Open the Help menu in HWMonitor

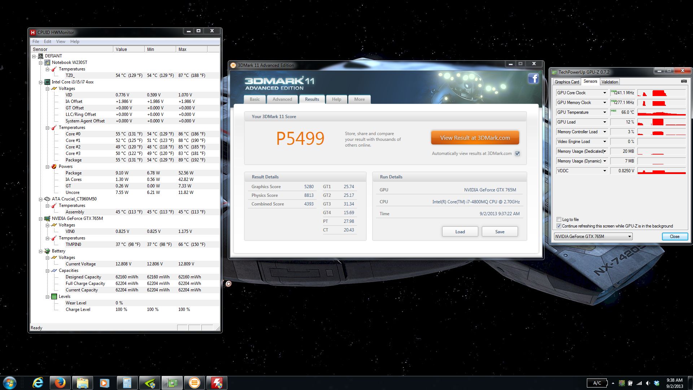[75, 42]
